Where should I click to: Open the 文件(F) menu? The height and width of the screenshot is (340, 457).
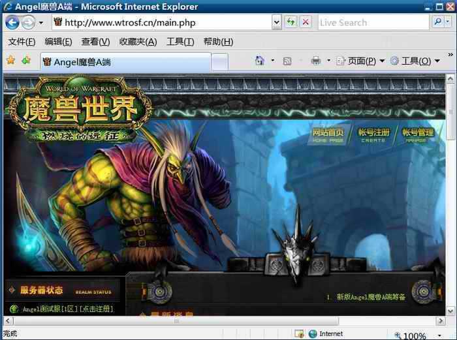coord(22,42)
